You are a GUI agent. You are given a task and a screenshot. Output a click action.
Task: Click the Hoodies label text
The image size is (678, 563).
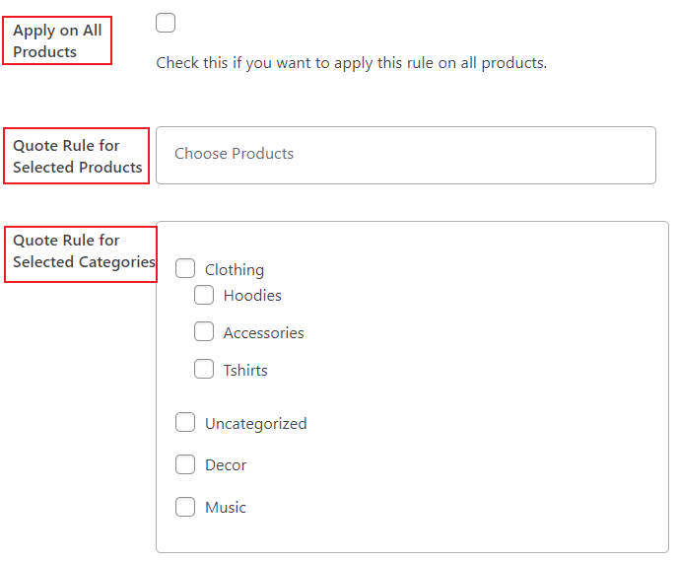point(252,296)
